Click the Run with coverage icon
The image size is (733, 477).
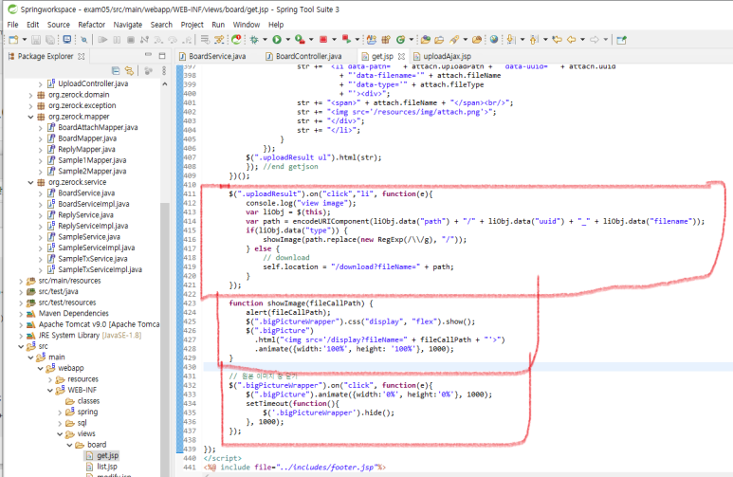(300, 40)
